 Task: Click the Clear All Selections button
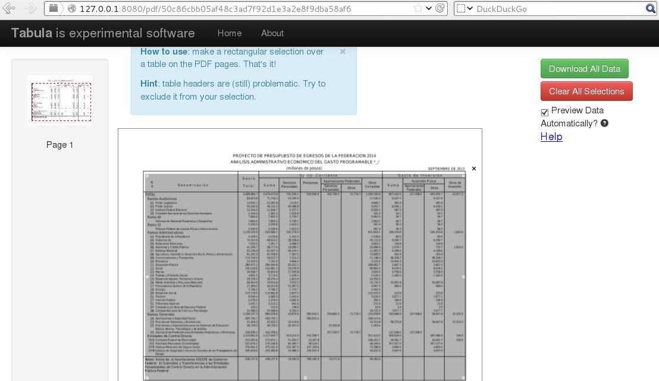pos(586,91)
